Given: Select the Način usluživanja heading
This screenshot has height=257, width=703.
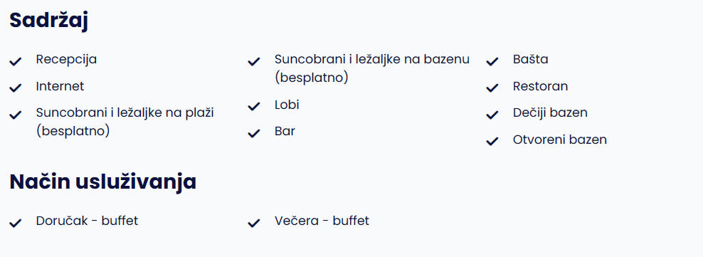Looking at the screenshot, I should click(x=103, y=182).
